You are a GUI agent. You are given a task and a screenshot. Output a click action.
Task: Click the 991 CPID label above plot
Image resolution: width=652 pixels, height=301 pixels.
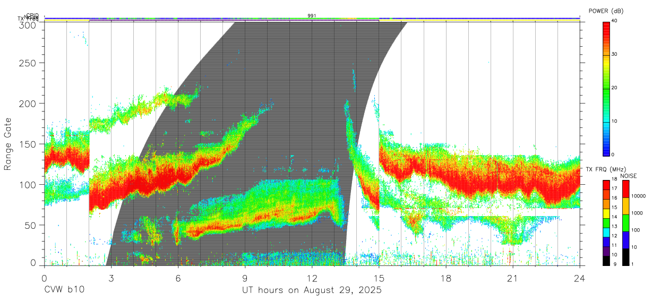pos(312,15)
